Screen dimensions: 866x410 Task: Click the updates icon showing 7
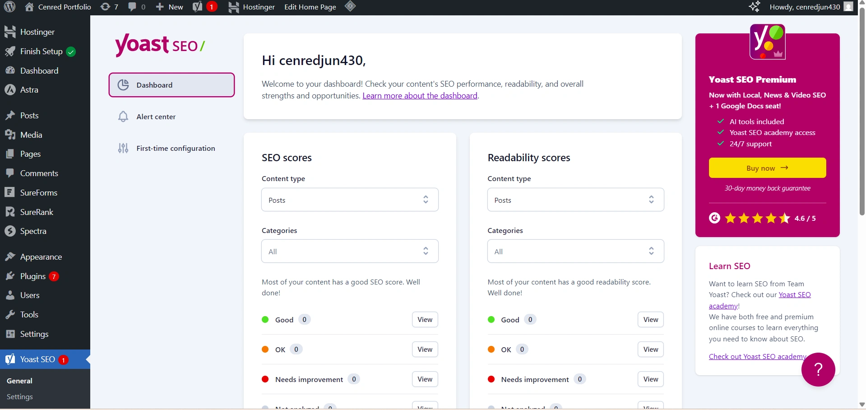tap(109, 7)
